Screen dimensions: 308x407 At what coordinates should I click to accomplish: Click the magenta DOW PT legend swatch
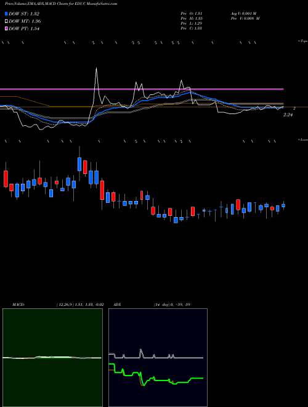pos(6,28)
